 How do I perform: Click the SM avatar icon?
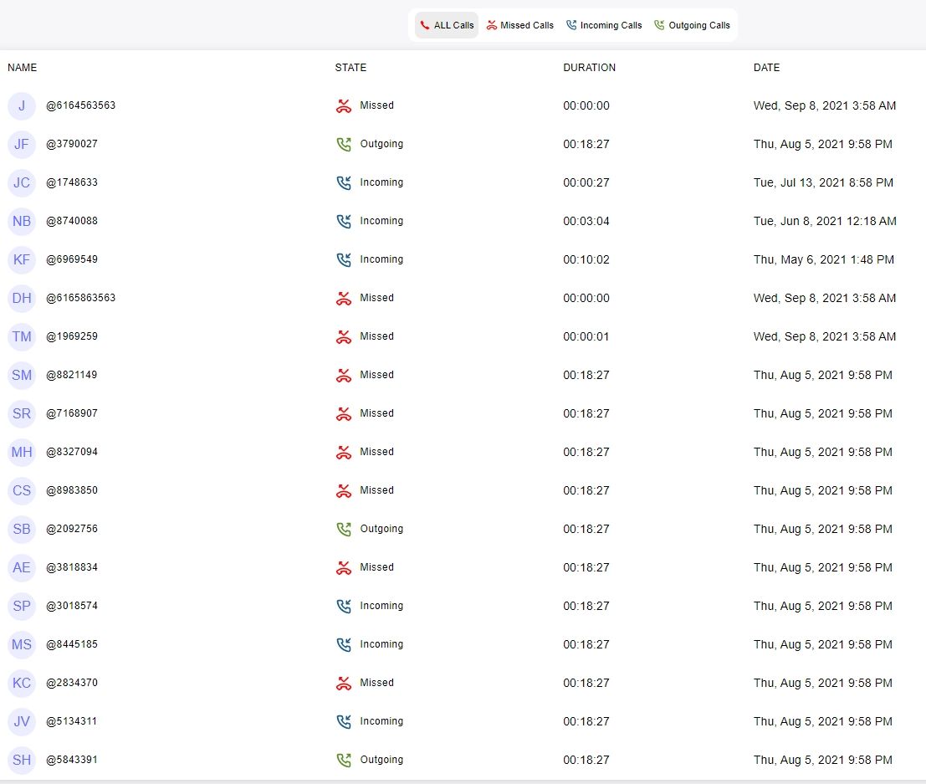point(22,375)
